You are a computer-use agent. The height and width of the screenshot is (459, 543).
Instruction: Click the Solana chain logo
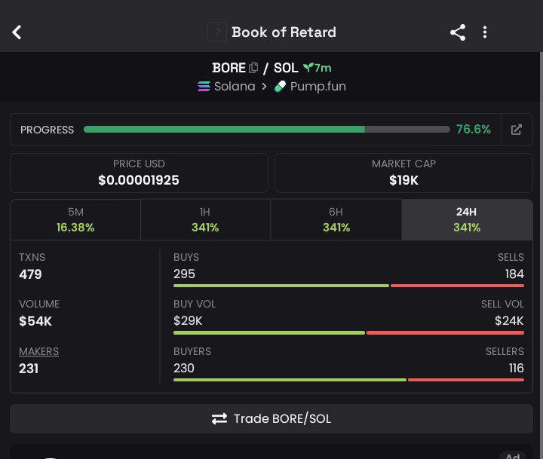[x=204, y=86]
